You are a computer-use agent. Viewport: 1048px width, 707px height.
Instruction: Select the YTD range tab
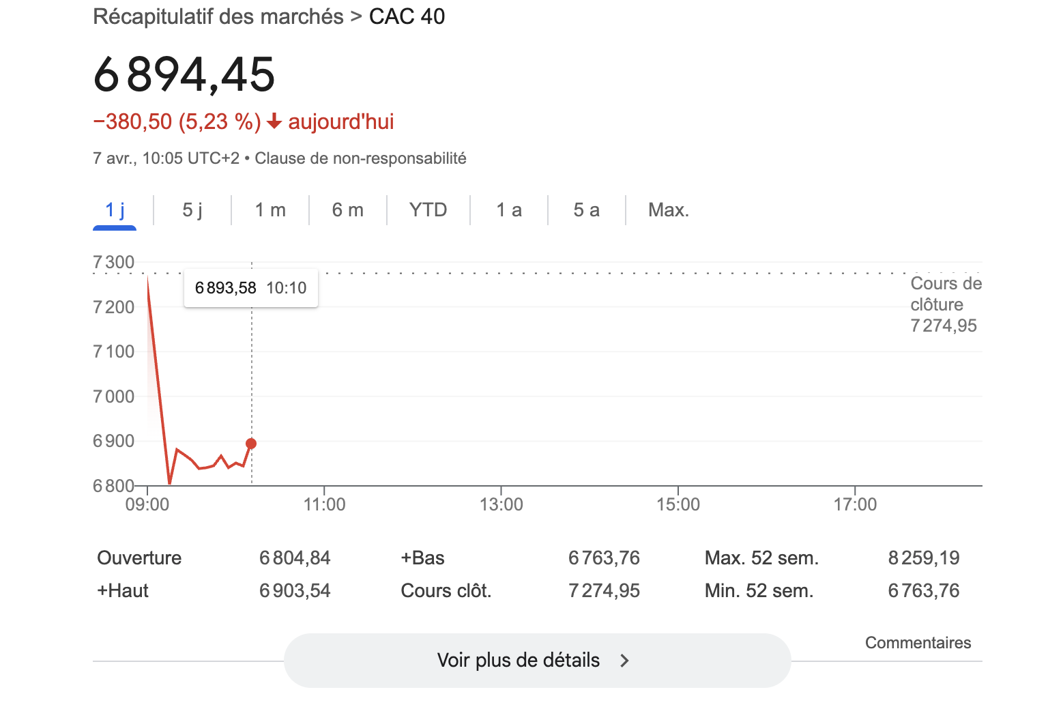(428, 210)
